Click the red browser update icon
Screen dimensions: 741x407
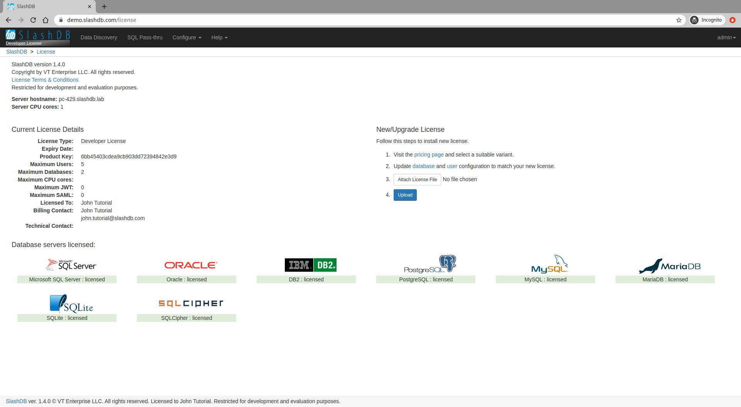(x=732, y=20)
